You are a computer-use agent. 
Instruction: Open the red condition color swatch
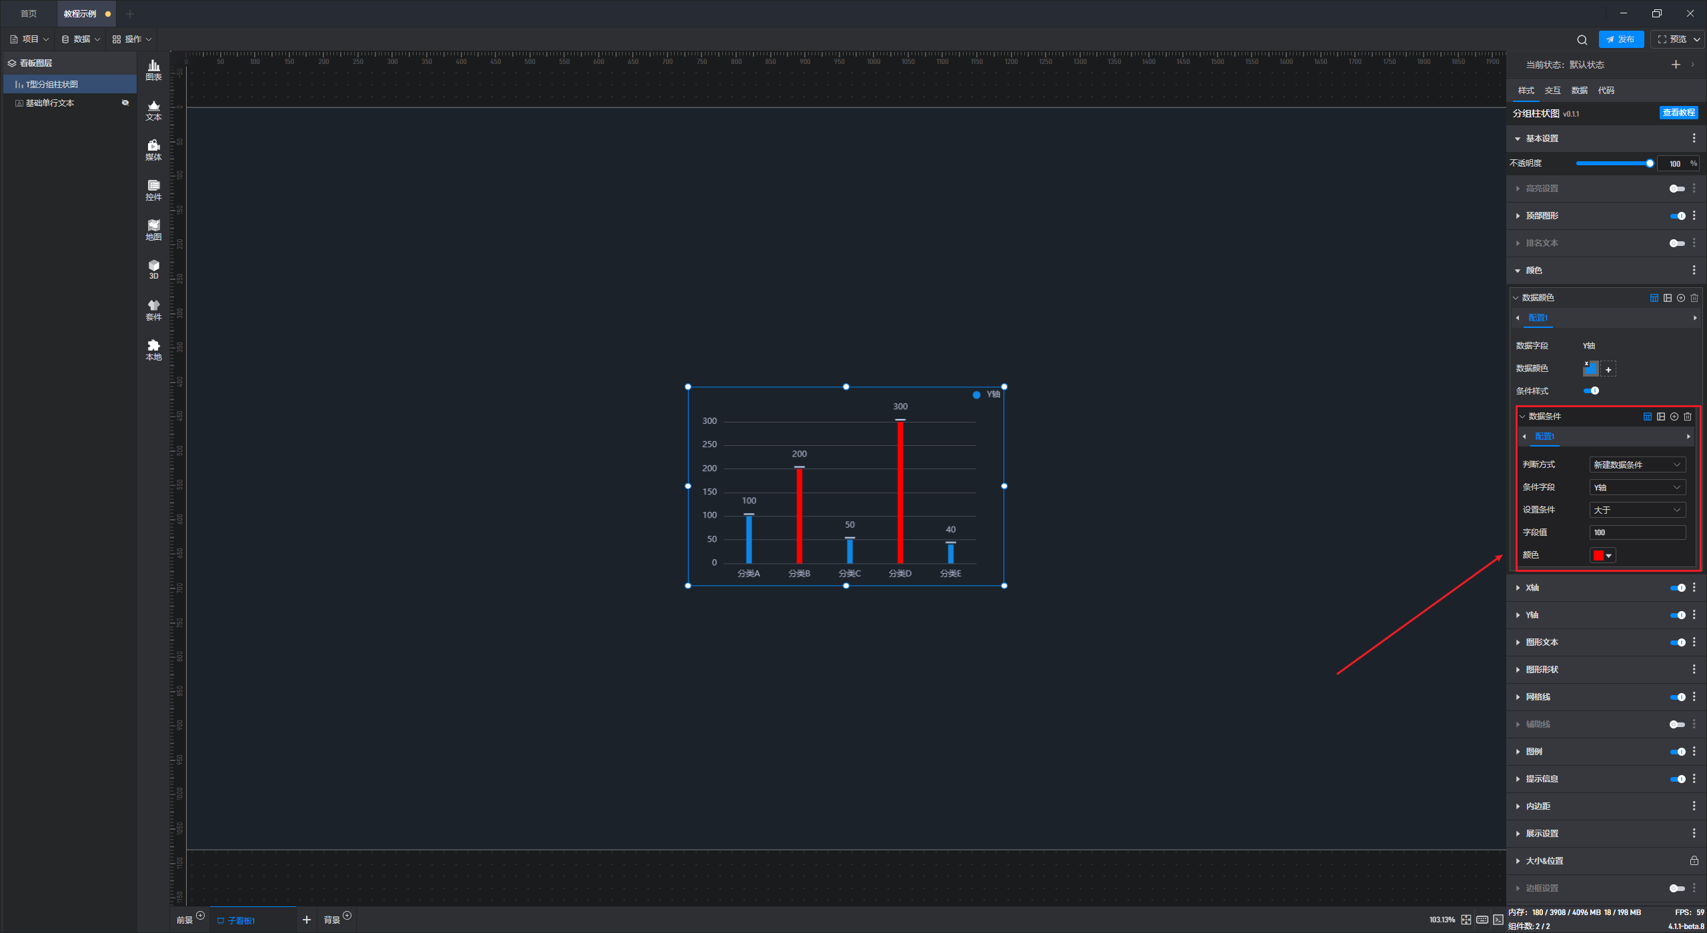pos(1602,555)
